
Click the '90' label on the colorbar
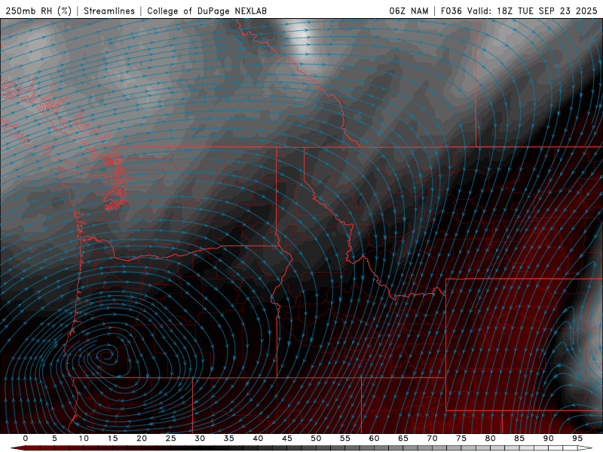click(549, 438)
